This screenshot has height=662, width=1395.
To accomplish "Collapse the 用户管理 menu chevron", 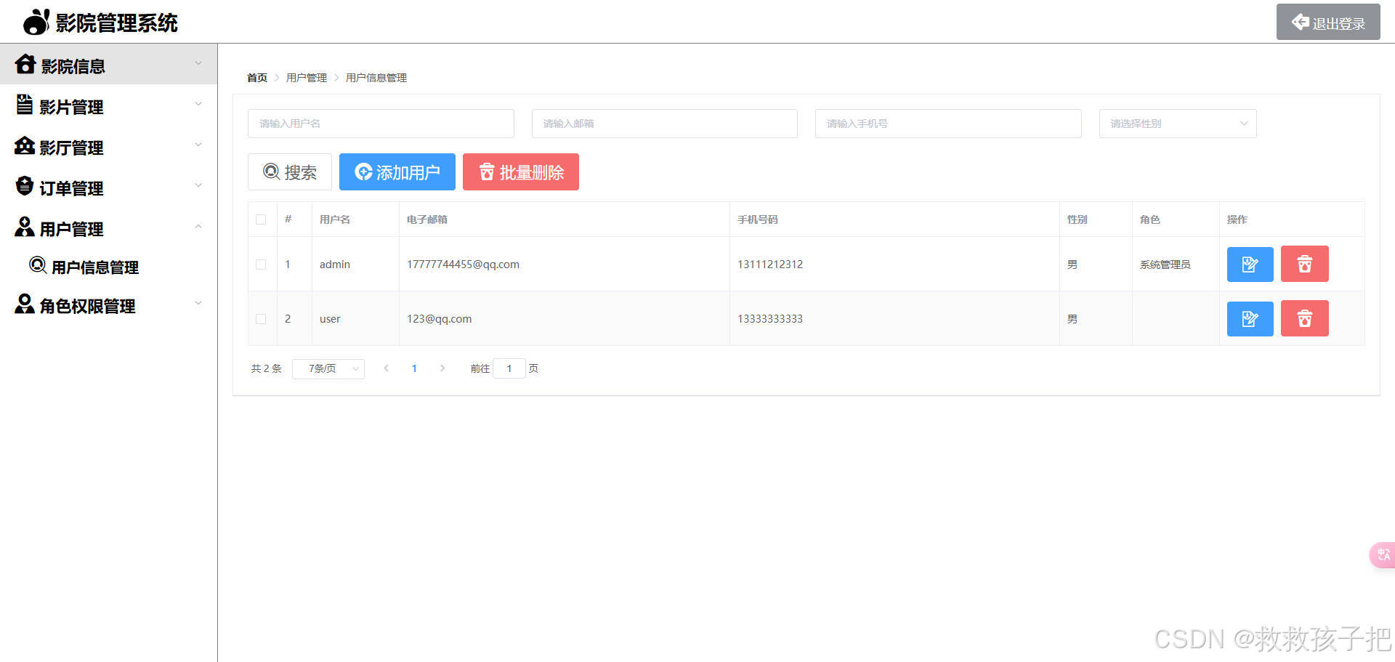I will pos(198,227).
